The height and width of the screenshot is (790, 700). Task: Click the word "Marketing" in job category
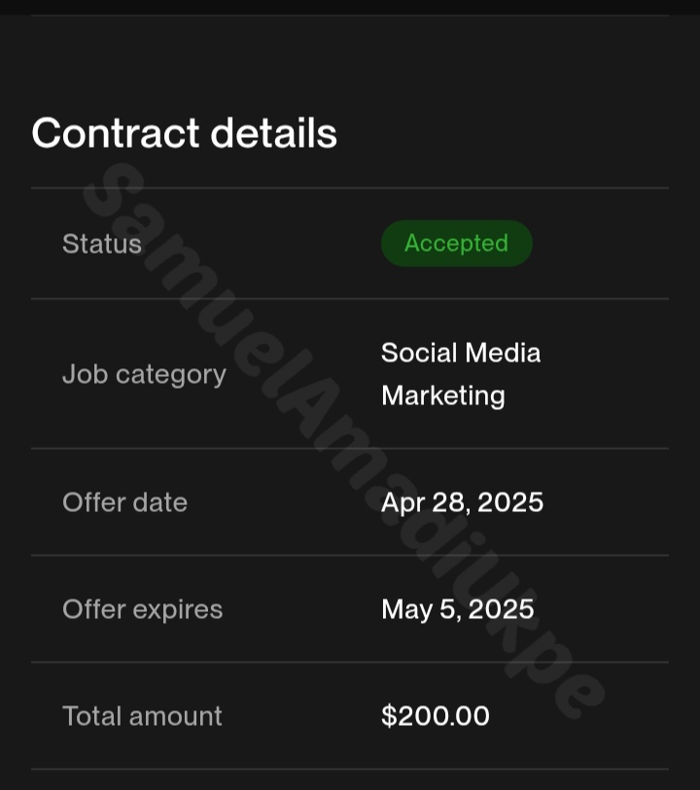point(442,395)
